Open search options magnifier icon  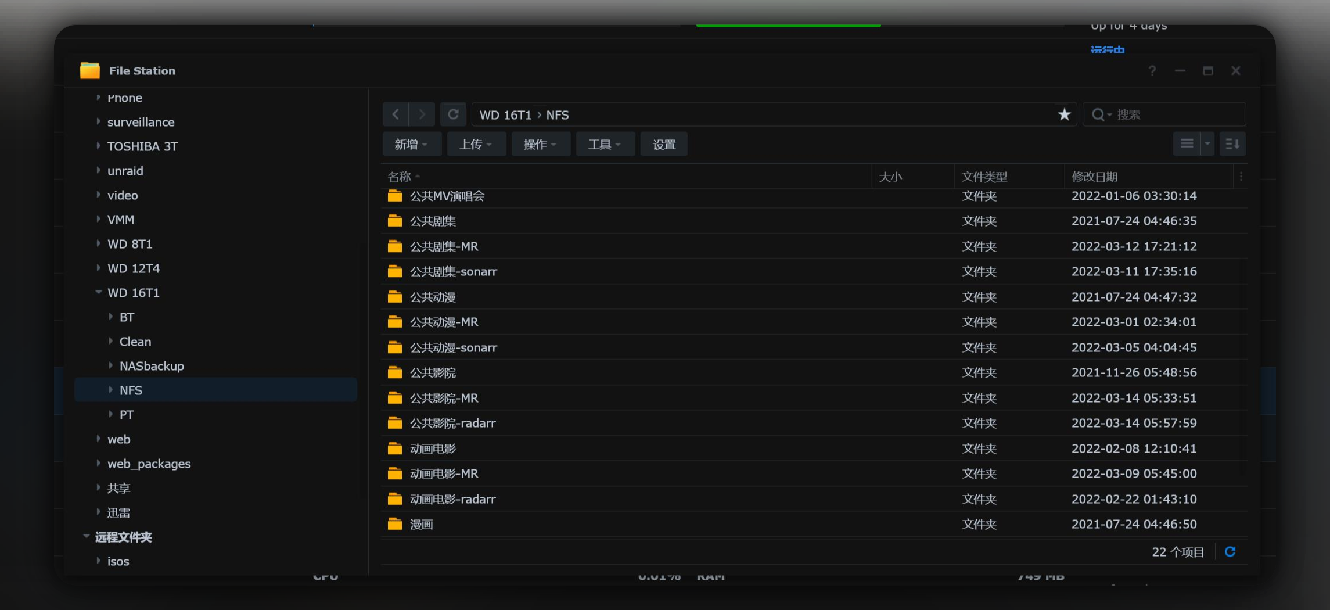[x=1099, y=114]
